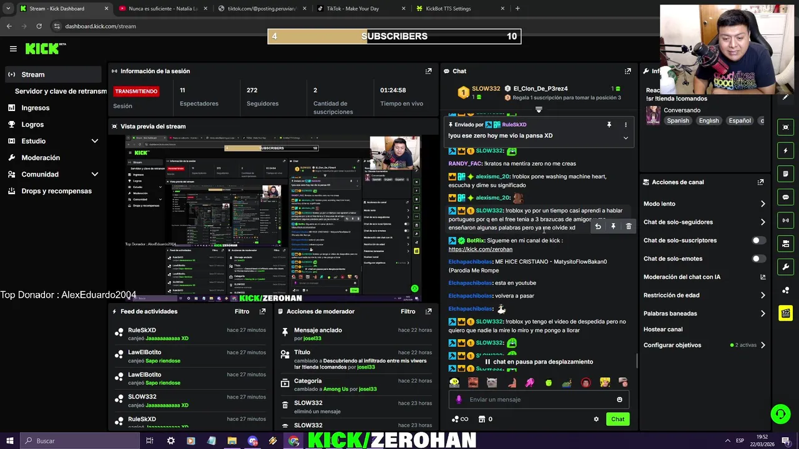The image size is (799, 449).
Task: Switch to the TikTok - Make Your Day tab
Action: 360,9
